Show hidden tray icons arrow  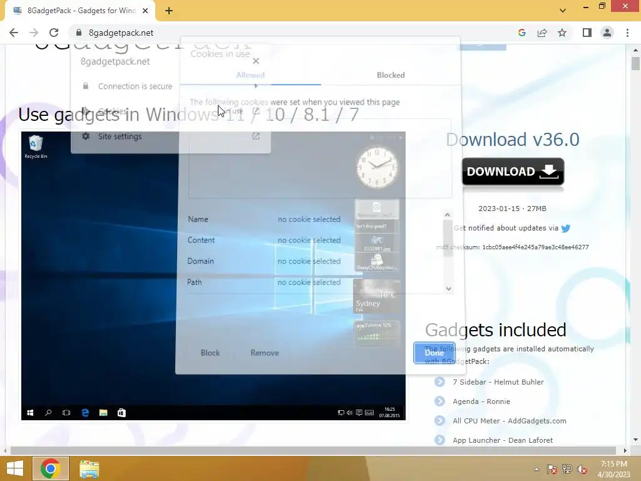(536, 469)
